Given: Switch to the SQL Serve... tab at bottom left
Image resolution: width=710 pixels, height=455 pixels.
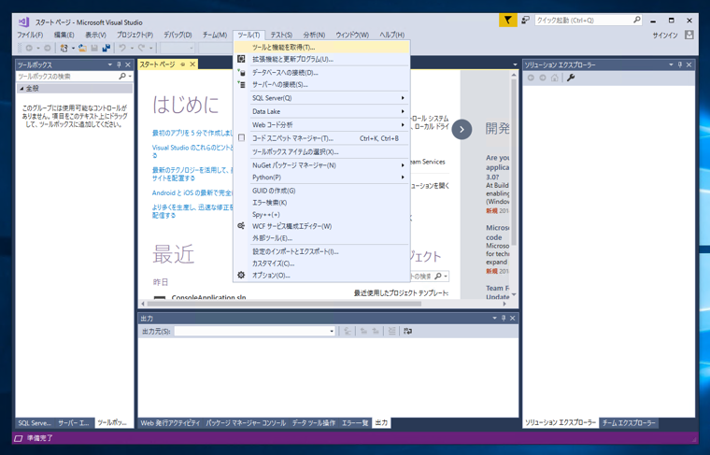Looking at the screenshot, I should coord(35,423).
